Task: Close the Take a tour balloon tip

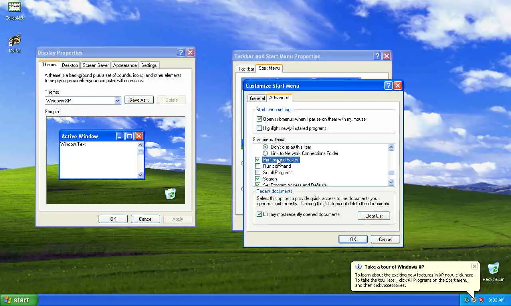Action: pyautogui.click(x=474, y=266)
